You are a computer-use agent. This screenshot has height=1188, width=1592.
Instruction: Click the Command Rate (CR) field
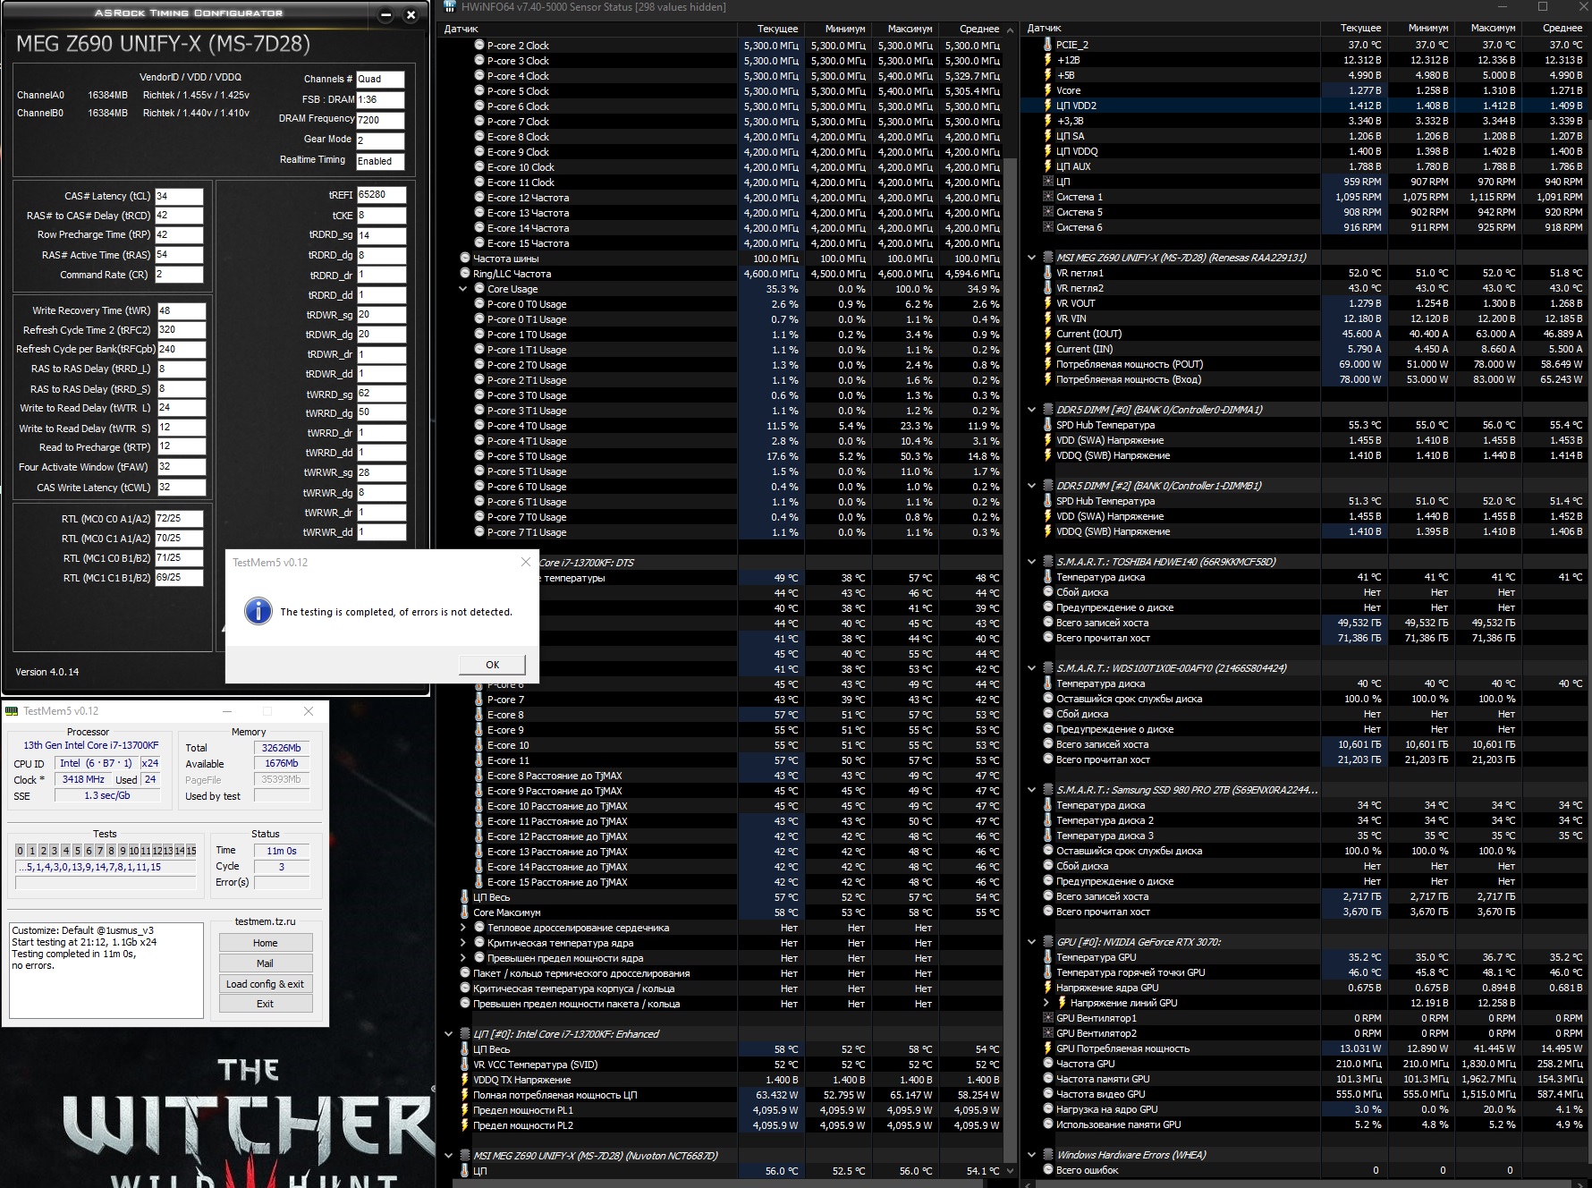tap(179, 275)
